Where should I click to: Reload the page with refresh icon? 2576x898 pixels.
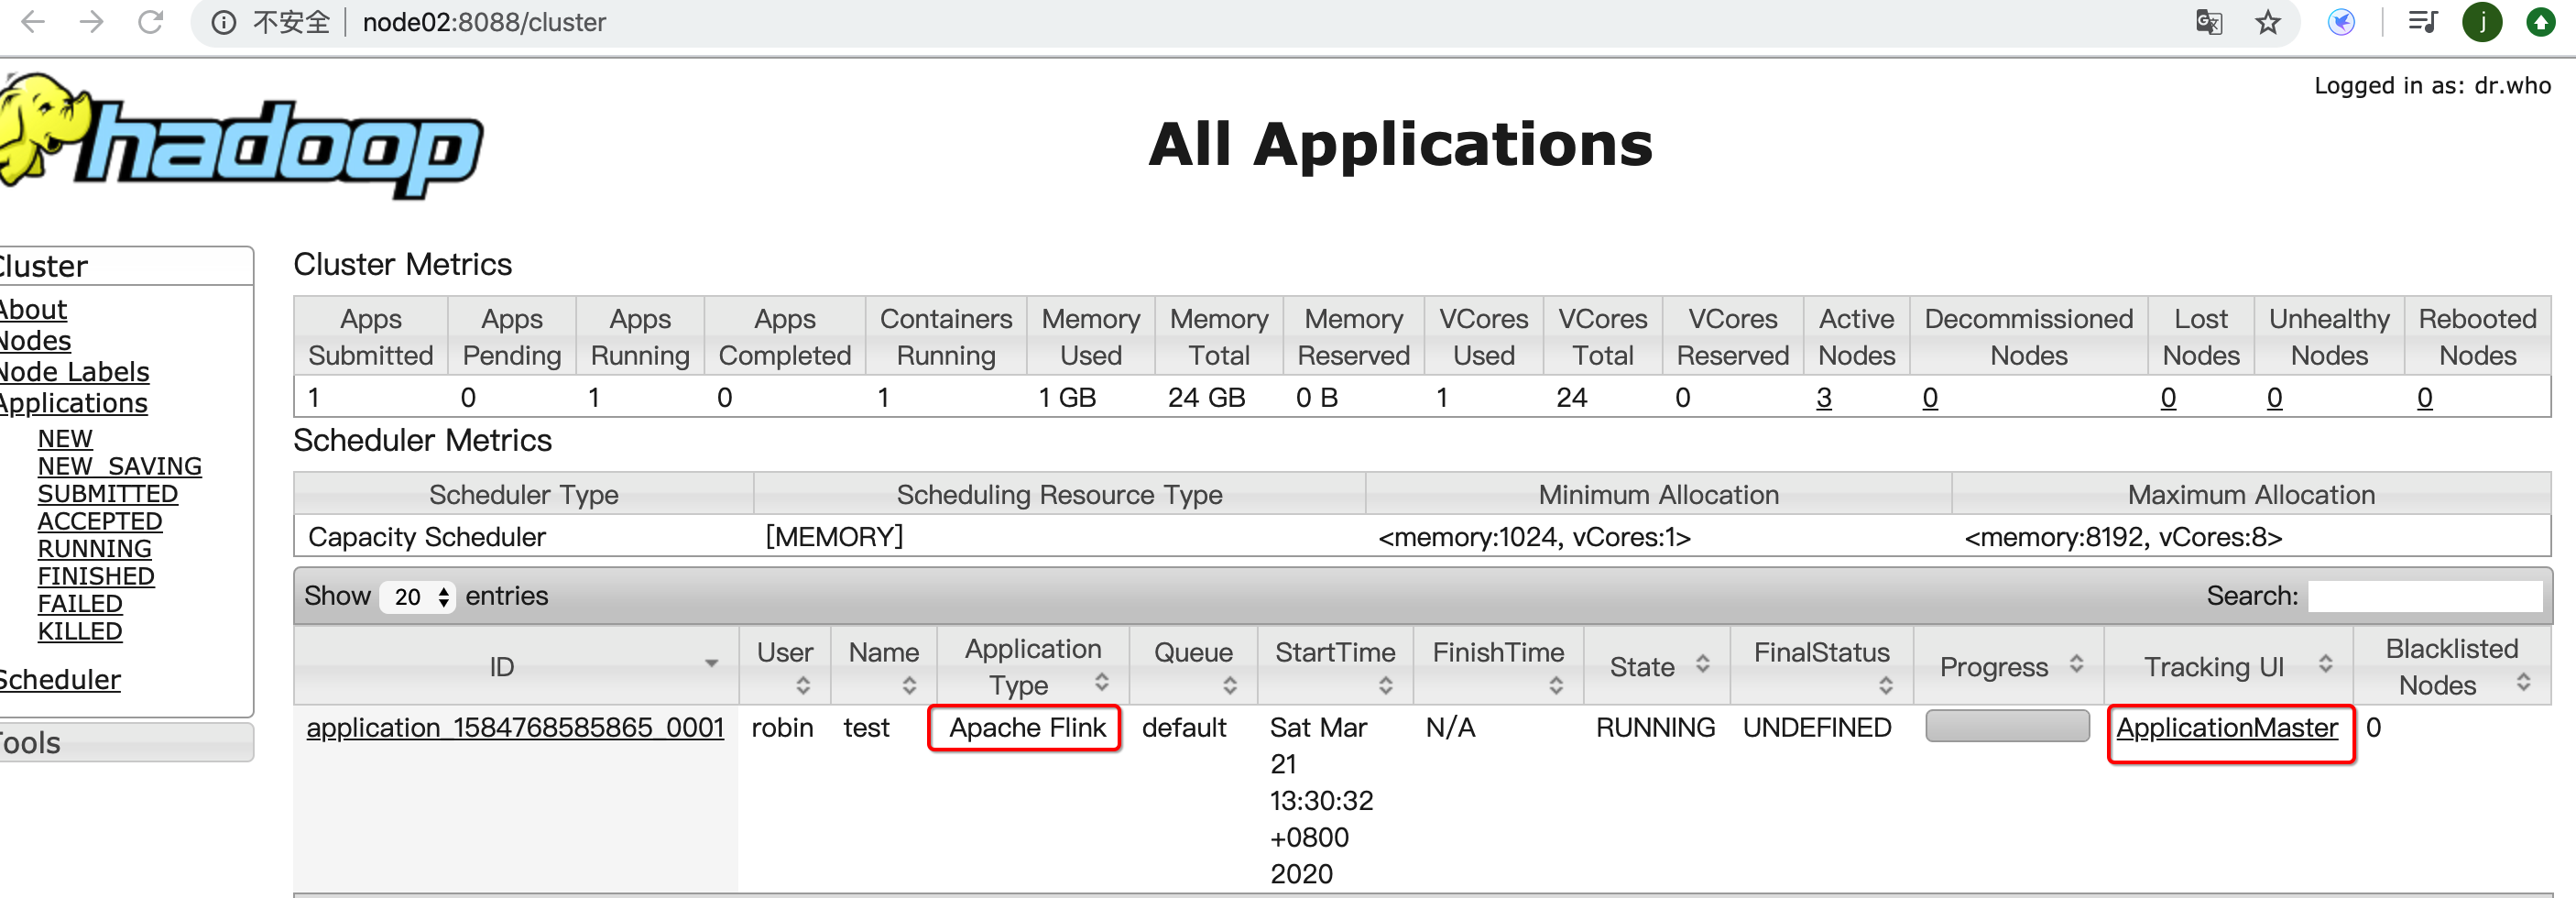click(x=151, y=22)
